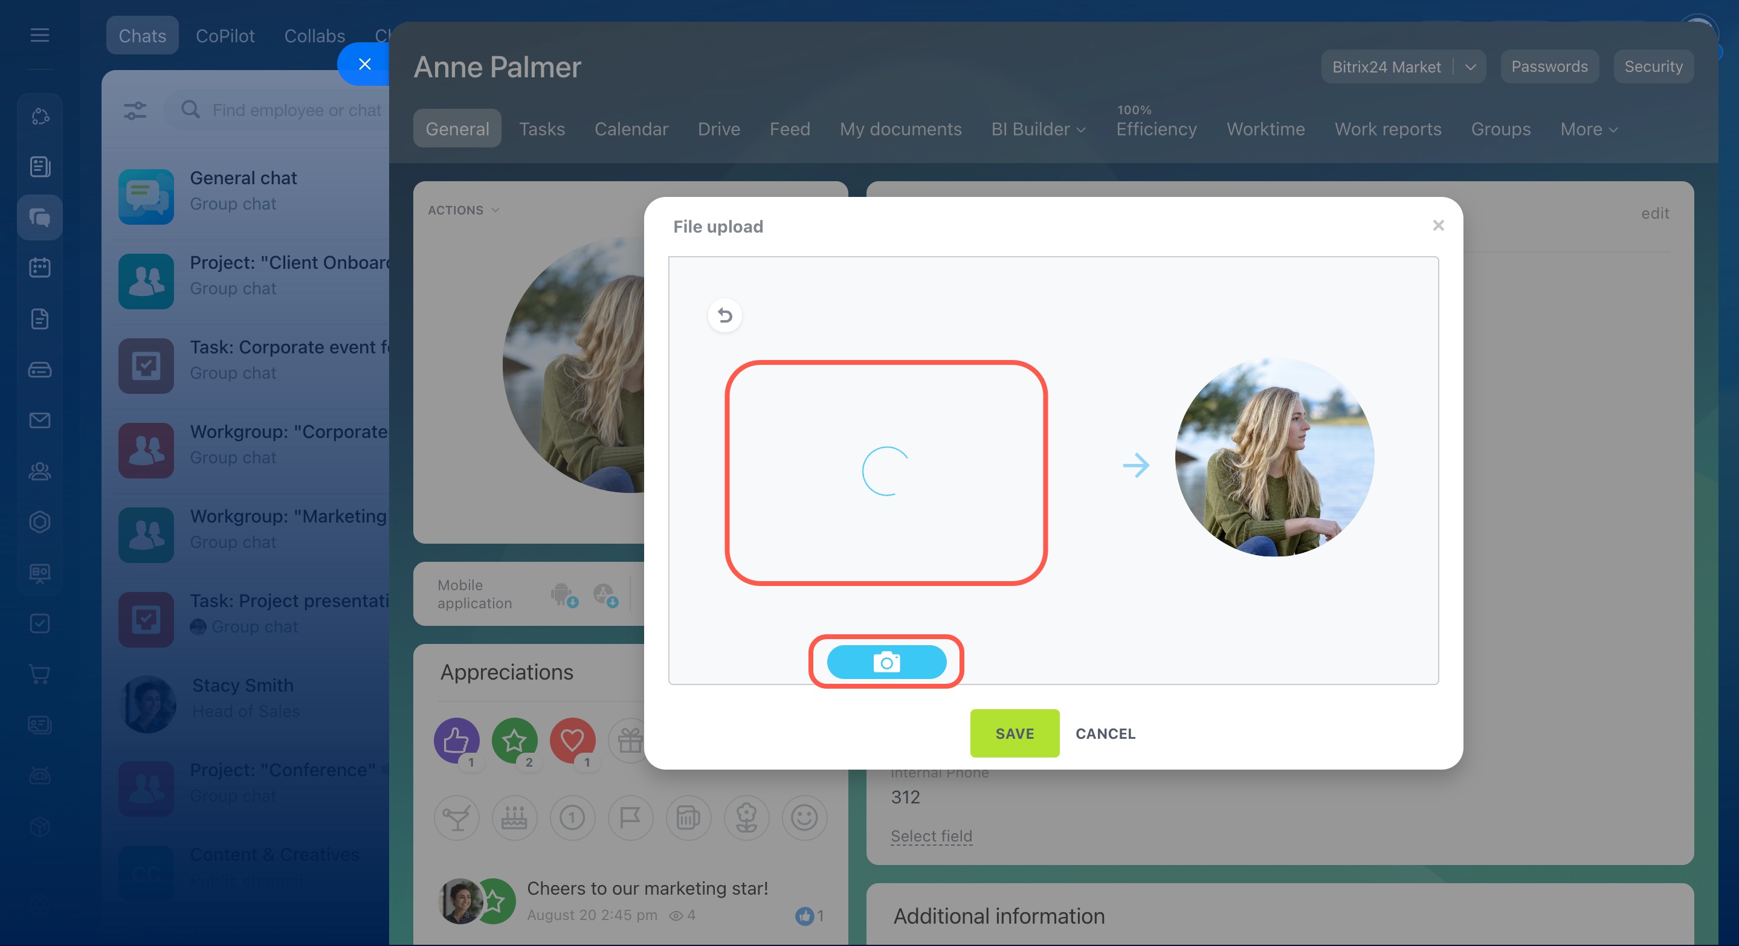Screen dimensions: 1739x946
Task: Click the App Store download icon
Action: [x=605, y=594]
